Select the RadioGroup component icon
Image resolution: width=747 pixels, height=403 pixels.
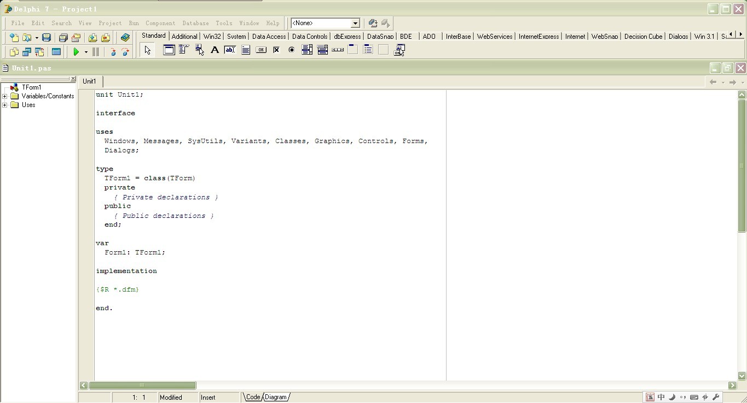point(368,50)
